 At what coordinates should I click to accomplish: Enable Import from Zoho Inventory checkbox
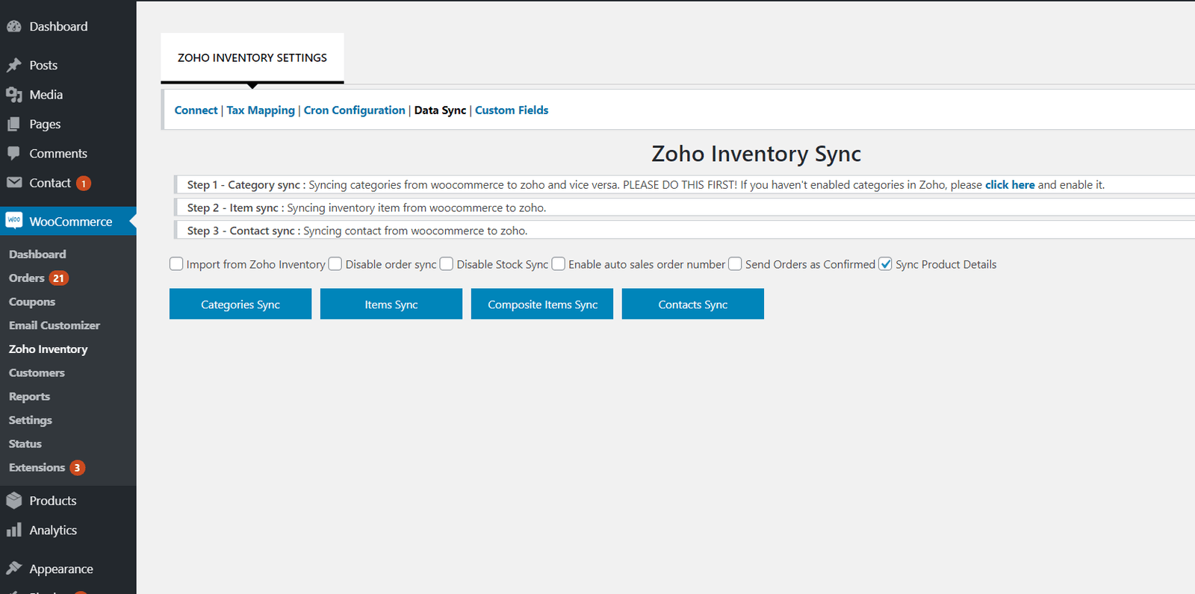(176, 263)
